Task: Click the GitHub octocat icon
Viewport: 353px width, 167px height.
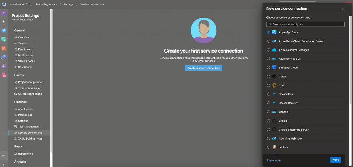Action: (x=274, y=121)
